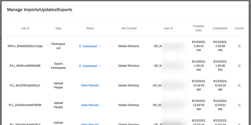Viewport: 251px width, 125px height.
Task: Click the User Id column header
Action: coord(168,28)
